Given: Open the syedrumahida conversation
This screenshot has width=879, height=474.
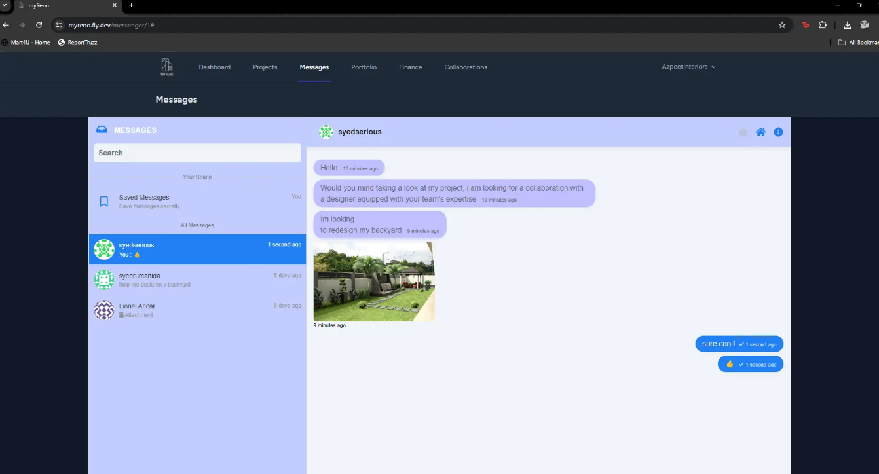Looking at the screenshot, I should (x=196, y=280).
